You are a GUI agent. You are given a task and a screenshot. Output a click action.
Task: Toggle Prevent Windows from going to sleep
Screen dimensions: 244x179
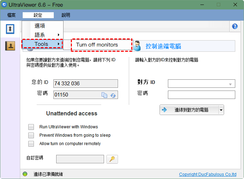(31, 135)
